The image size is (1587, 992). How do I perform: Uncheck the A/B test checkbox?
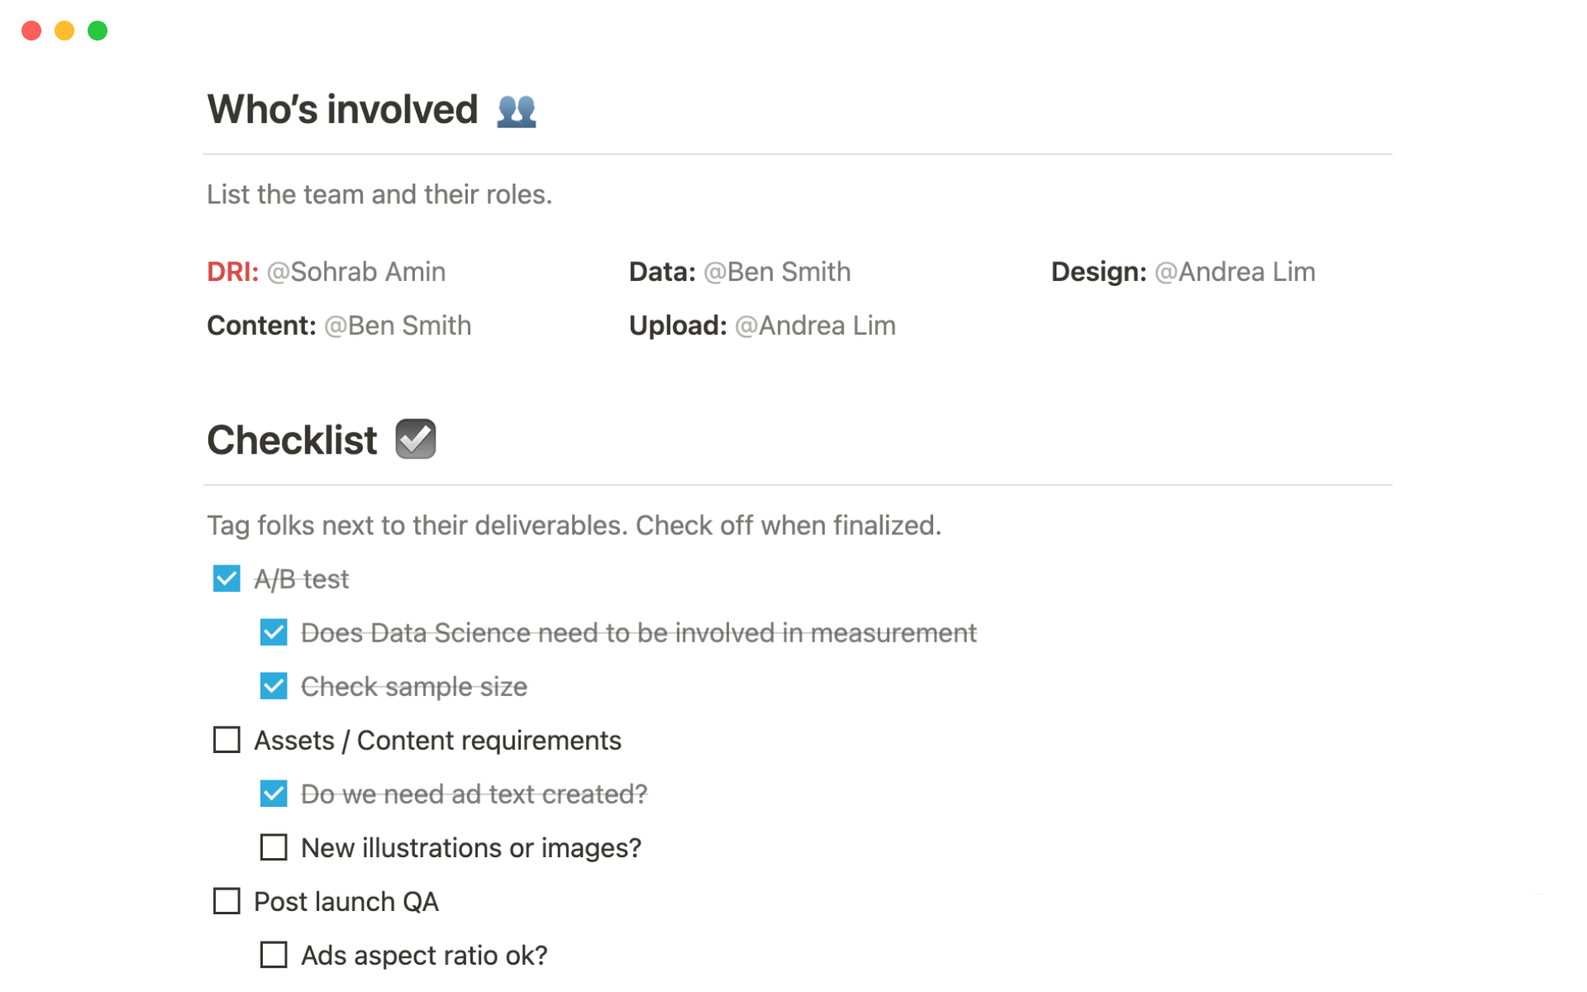click(226, 579)
